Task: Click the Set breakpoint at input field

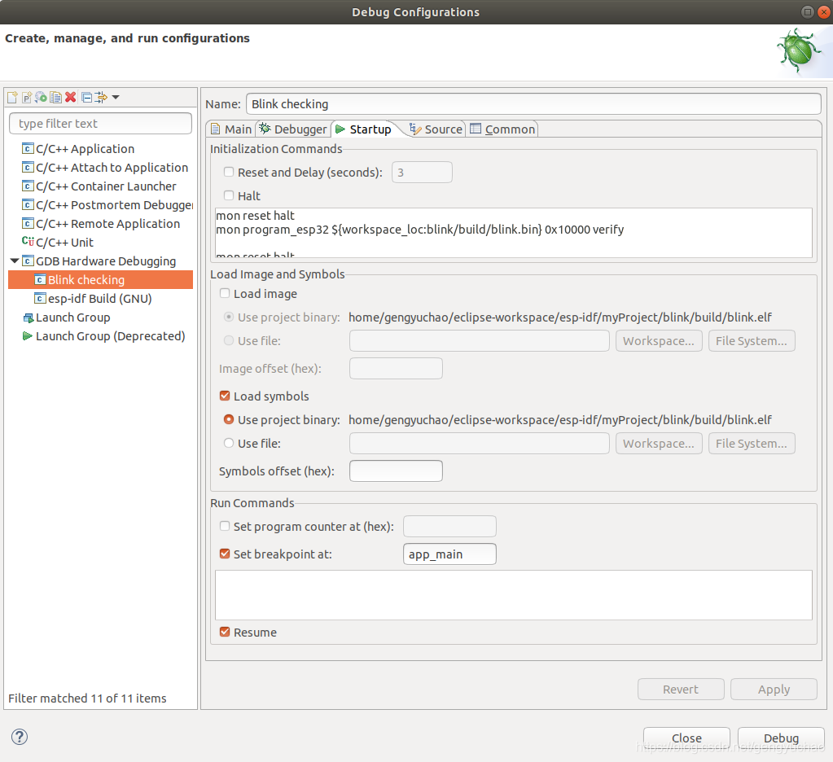Action: (x=449, y=554)
